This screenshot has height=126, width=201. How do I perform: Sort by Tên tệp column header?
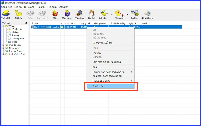point(45,23)
